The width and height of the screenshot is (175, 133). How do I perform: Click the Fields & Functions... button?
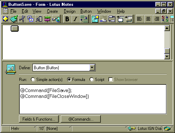[39, 119]
